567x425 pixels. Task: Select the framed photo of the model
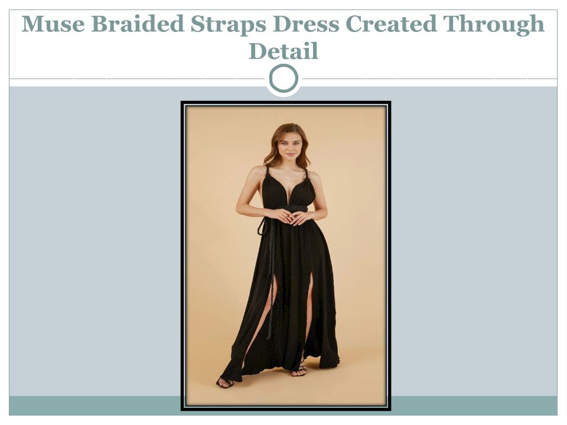click(x=286, y=256)
